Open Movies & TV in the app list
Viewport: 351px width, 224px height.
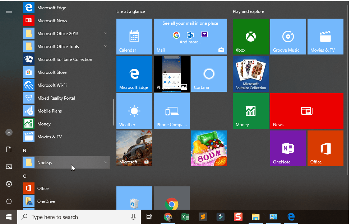66,137
